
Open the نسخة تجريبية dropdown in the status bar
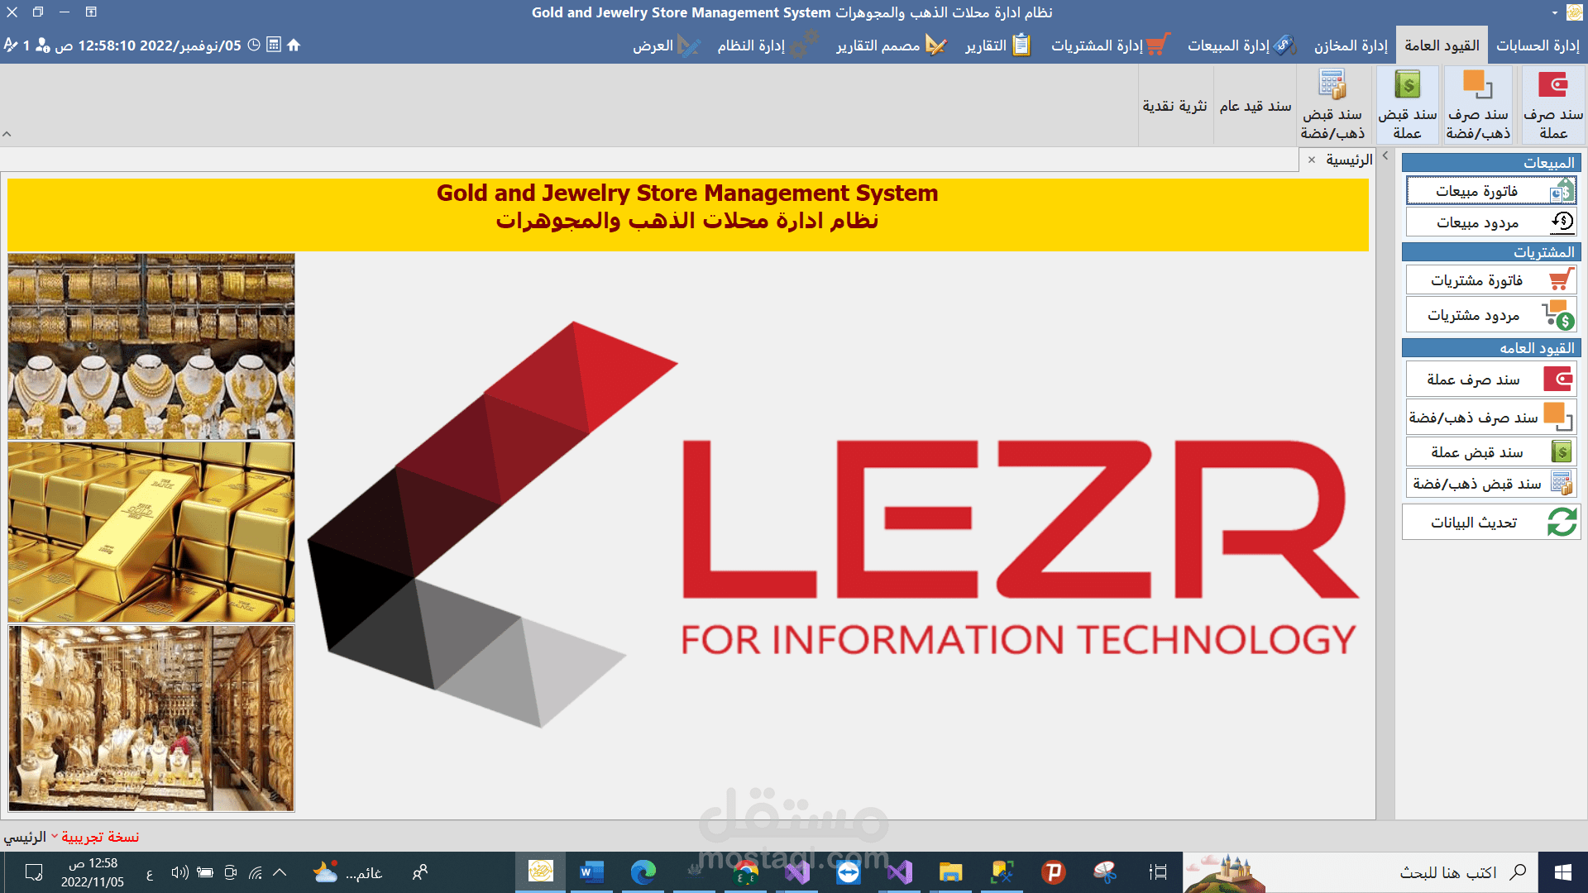pos(55,836)
